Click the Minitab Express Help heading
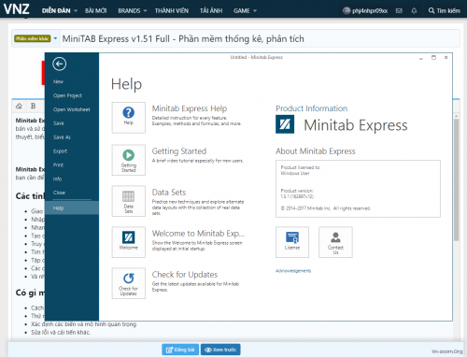The width and height of the screenshot is (467, 358). coord(190,108)
